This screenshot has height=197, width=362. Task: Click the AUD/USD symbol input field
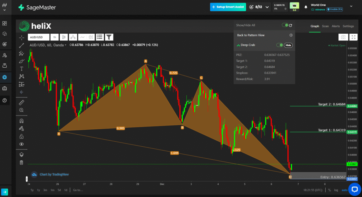click(38, 37)
